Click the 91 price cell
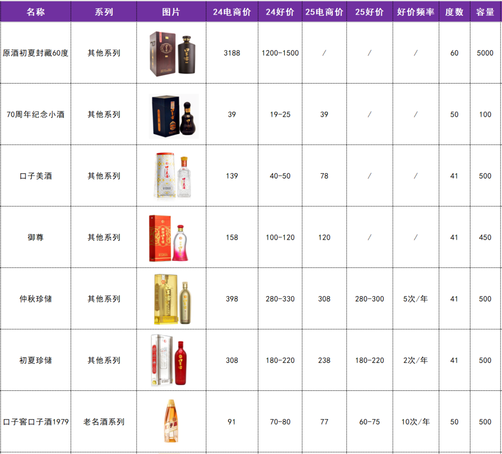502x454 pixels. [232, 422]
